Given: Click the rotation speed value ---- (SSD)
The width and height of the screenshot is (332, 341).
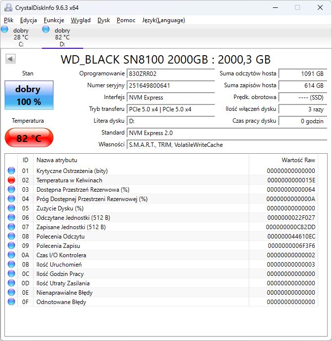Looking at the screenshot, I should pos(302,98).
